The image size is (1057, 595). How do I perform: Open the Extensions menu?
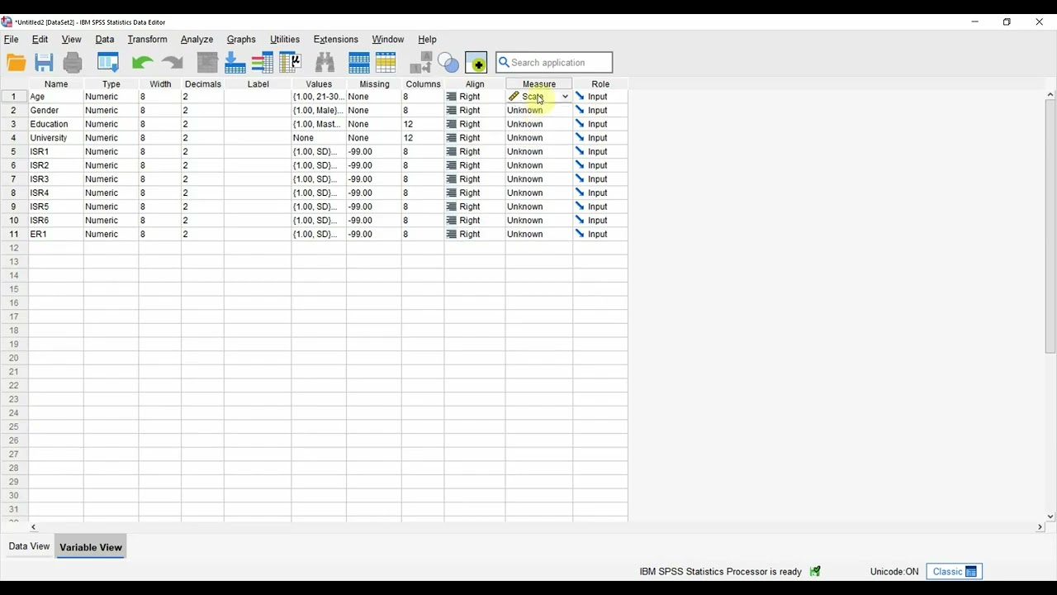click(x=336, y=40)
